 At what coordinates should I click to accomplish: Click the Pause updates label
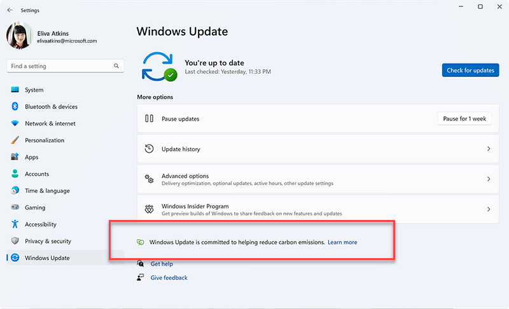[x=181, y=119]
